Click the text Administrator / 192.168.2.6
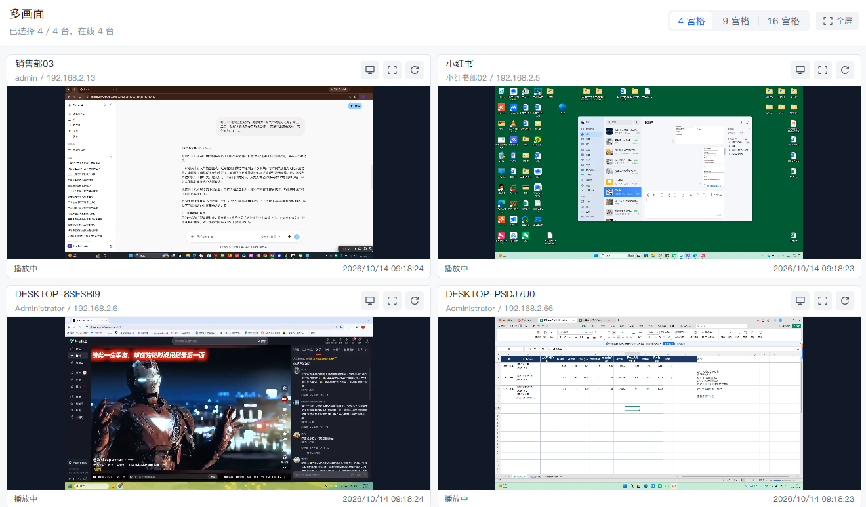This screenshot has height=507, width=866. (66, 308)
